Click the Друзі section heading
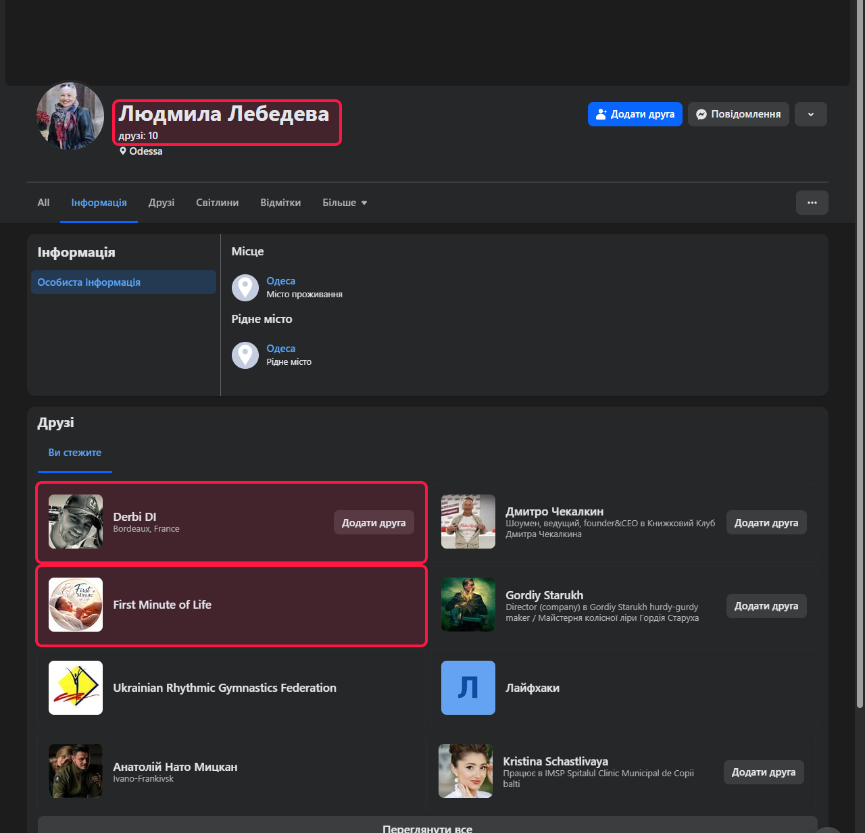The height and width of the screenshot is (833, 865). [56, 423]
